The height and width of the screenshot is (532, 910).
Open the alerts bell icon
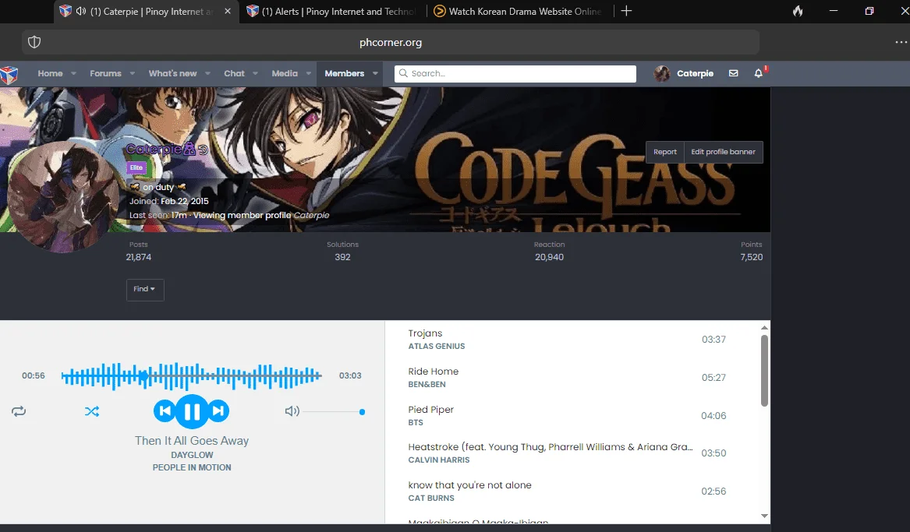[759, 73]
